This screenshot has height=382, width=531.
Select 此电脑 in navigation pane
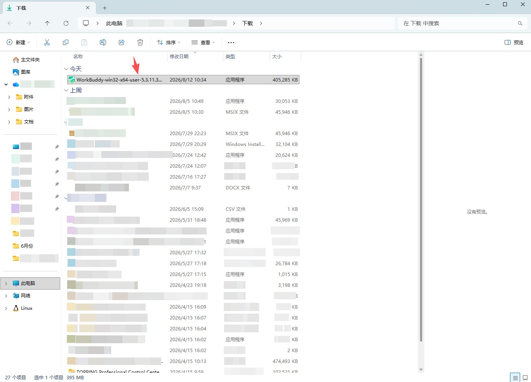click(x=30, y=283)
